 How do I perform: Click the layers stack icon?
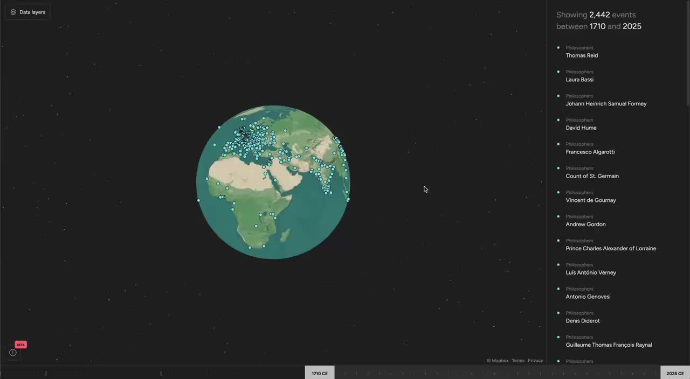(13, 12)
